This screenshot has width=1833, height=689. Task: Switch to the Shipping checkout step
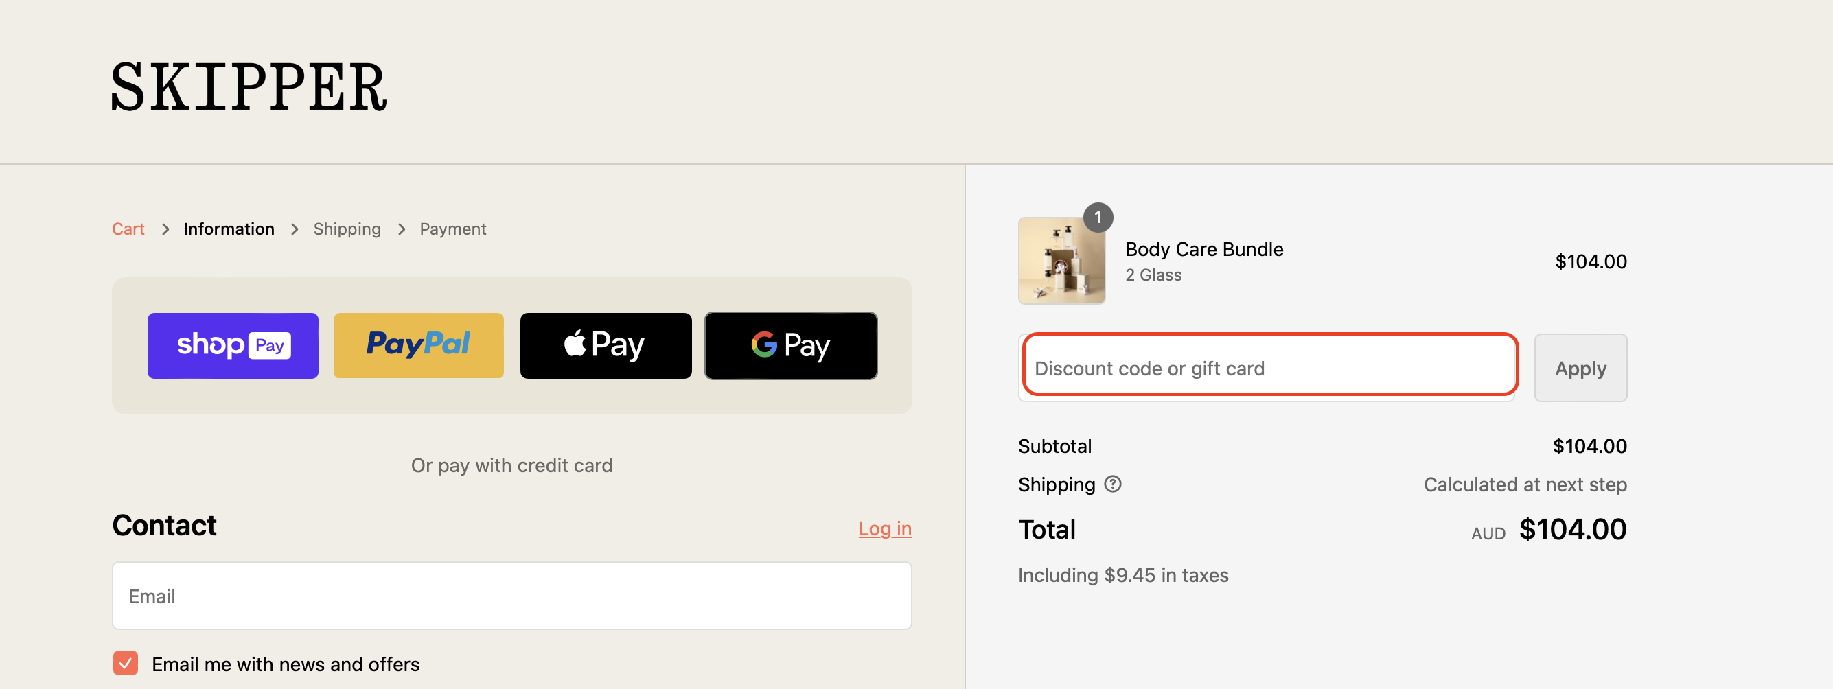click(x=347, y=229)
